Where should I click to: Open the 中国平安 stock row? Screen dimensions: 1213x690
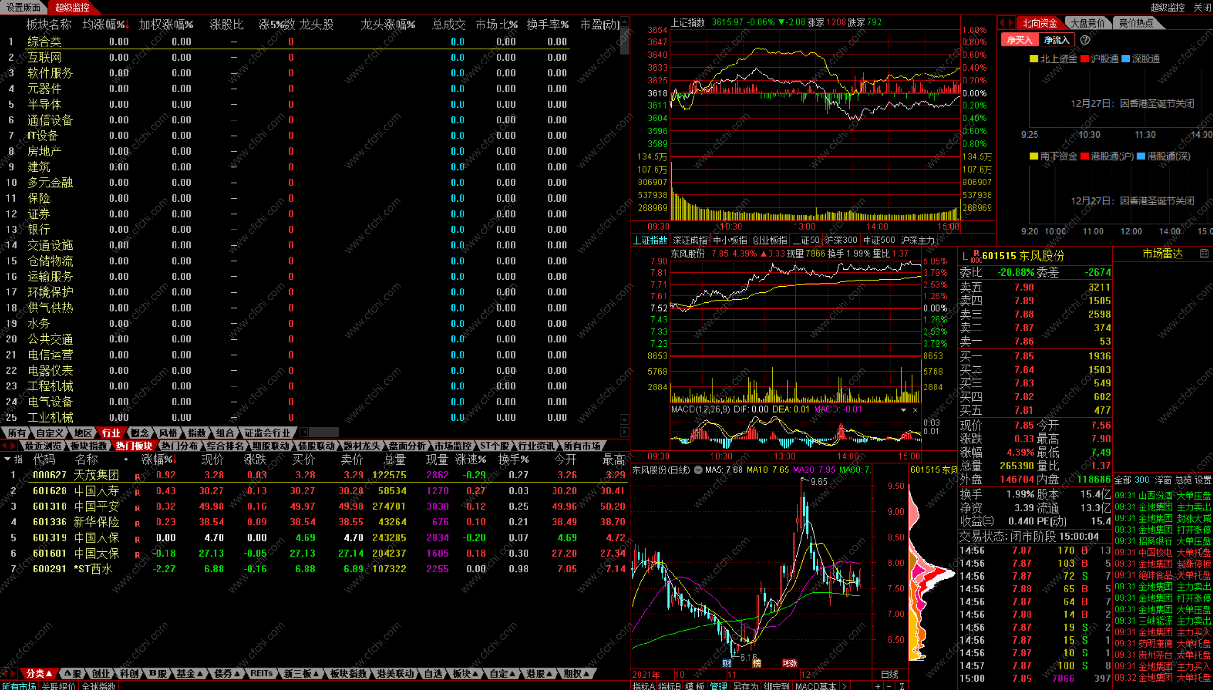(x=96, y=506)
